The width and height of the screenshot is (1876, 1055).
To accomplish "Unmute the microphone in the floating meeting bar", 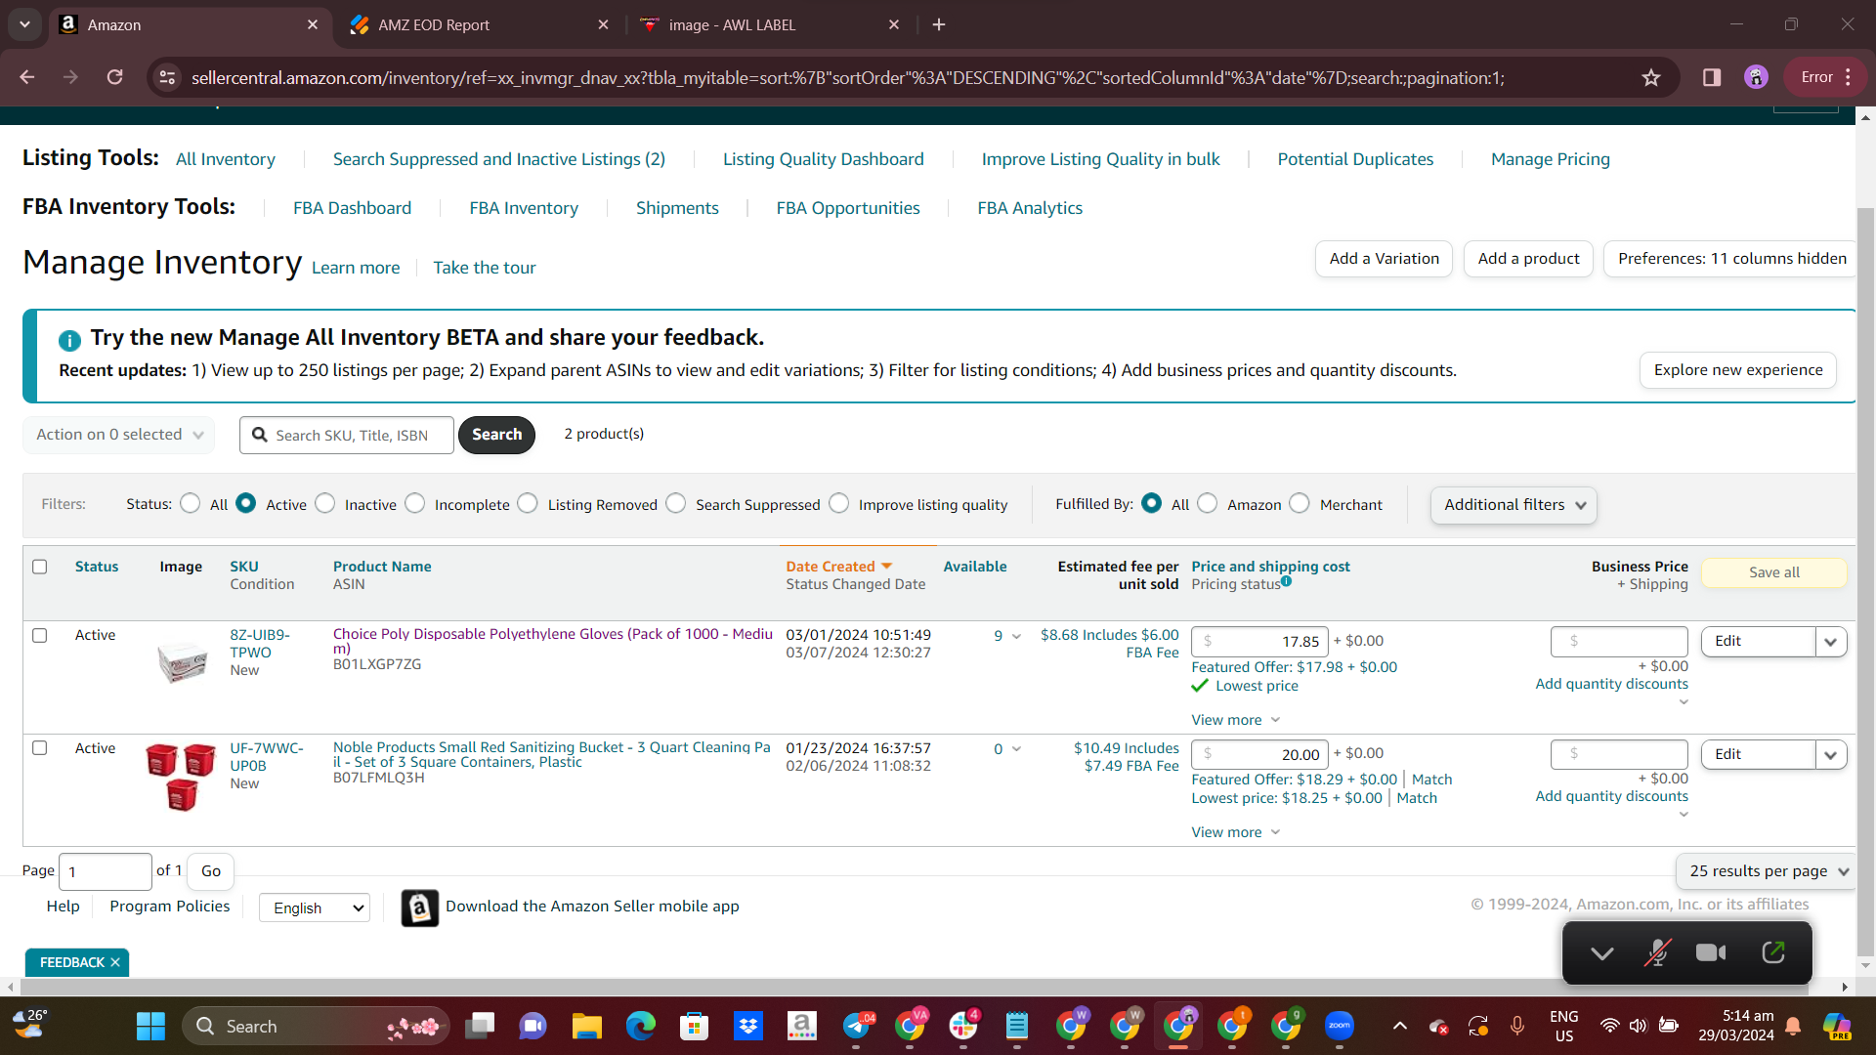I will click(1657, 952).
